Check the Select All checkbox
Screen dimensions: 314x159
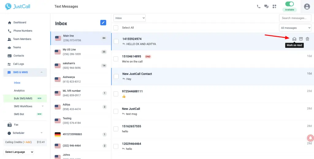coord(116,28)
